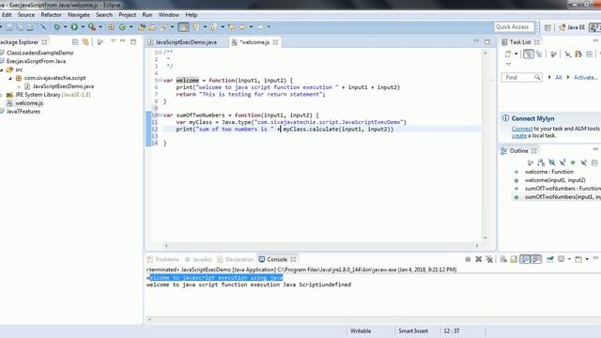The image size is (601, 338).
Task: Toggle Mark Occurrences highlighted toolbar button
Action: pos(184,27)
